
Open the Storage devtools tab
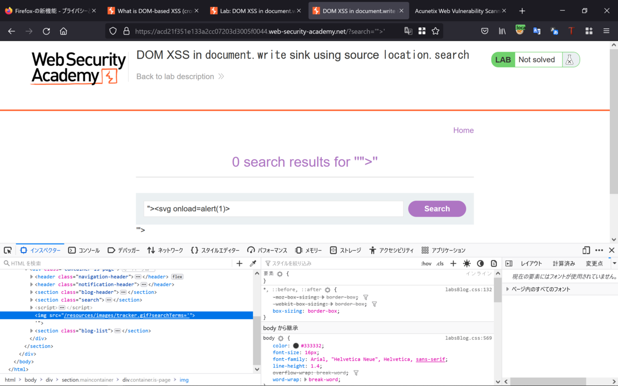(345, 250)
